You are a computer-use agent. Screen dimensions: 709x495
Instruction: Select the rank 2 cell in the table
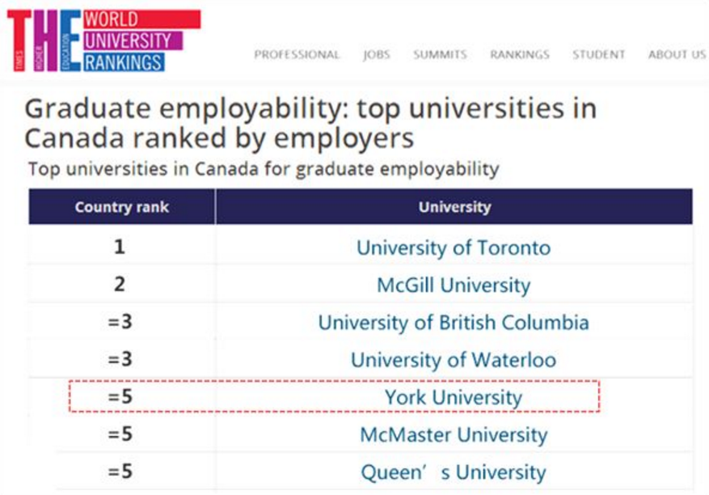pyautogui.click(x=120, y=285)
